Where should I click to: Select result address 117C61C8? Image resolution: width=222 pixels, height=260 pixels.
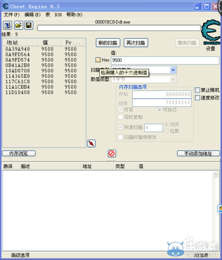[x=18, y=82]
